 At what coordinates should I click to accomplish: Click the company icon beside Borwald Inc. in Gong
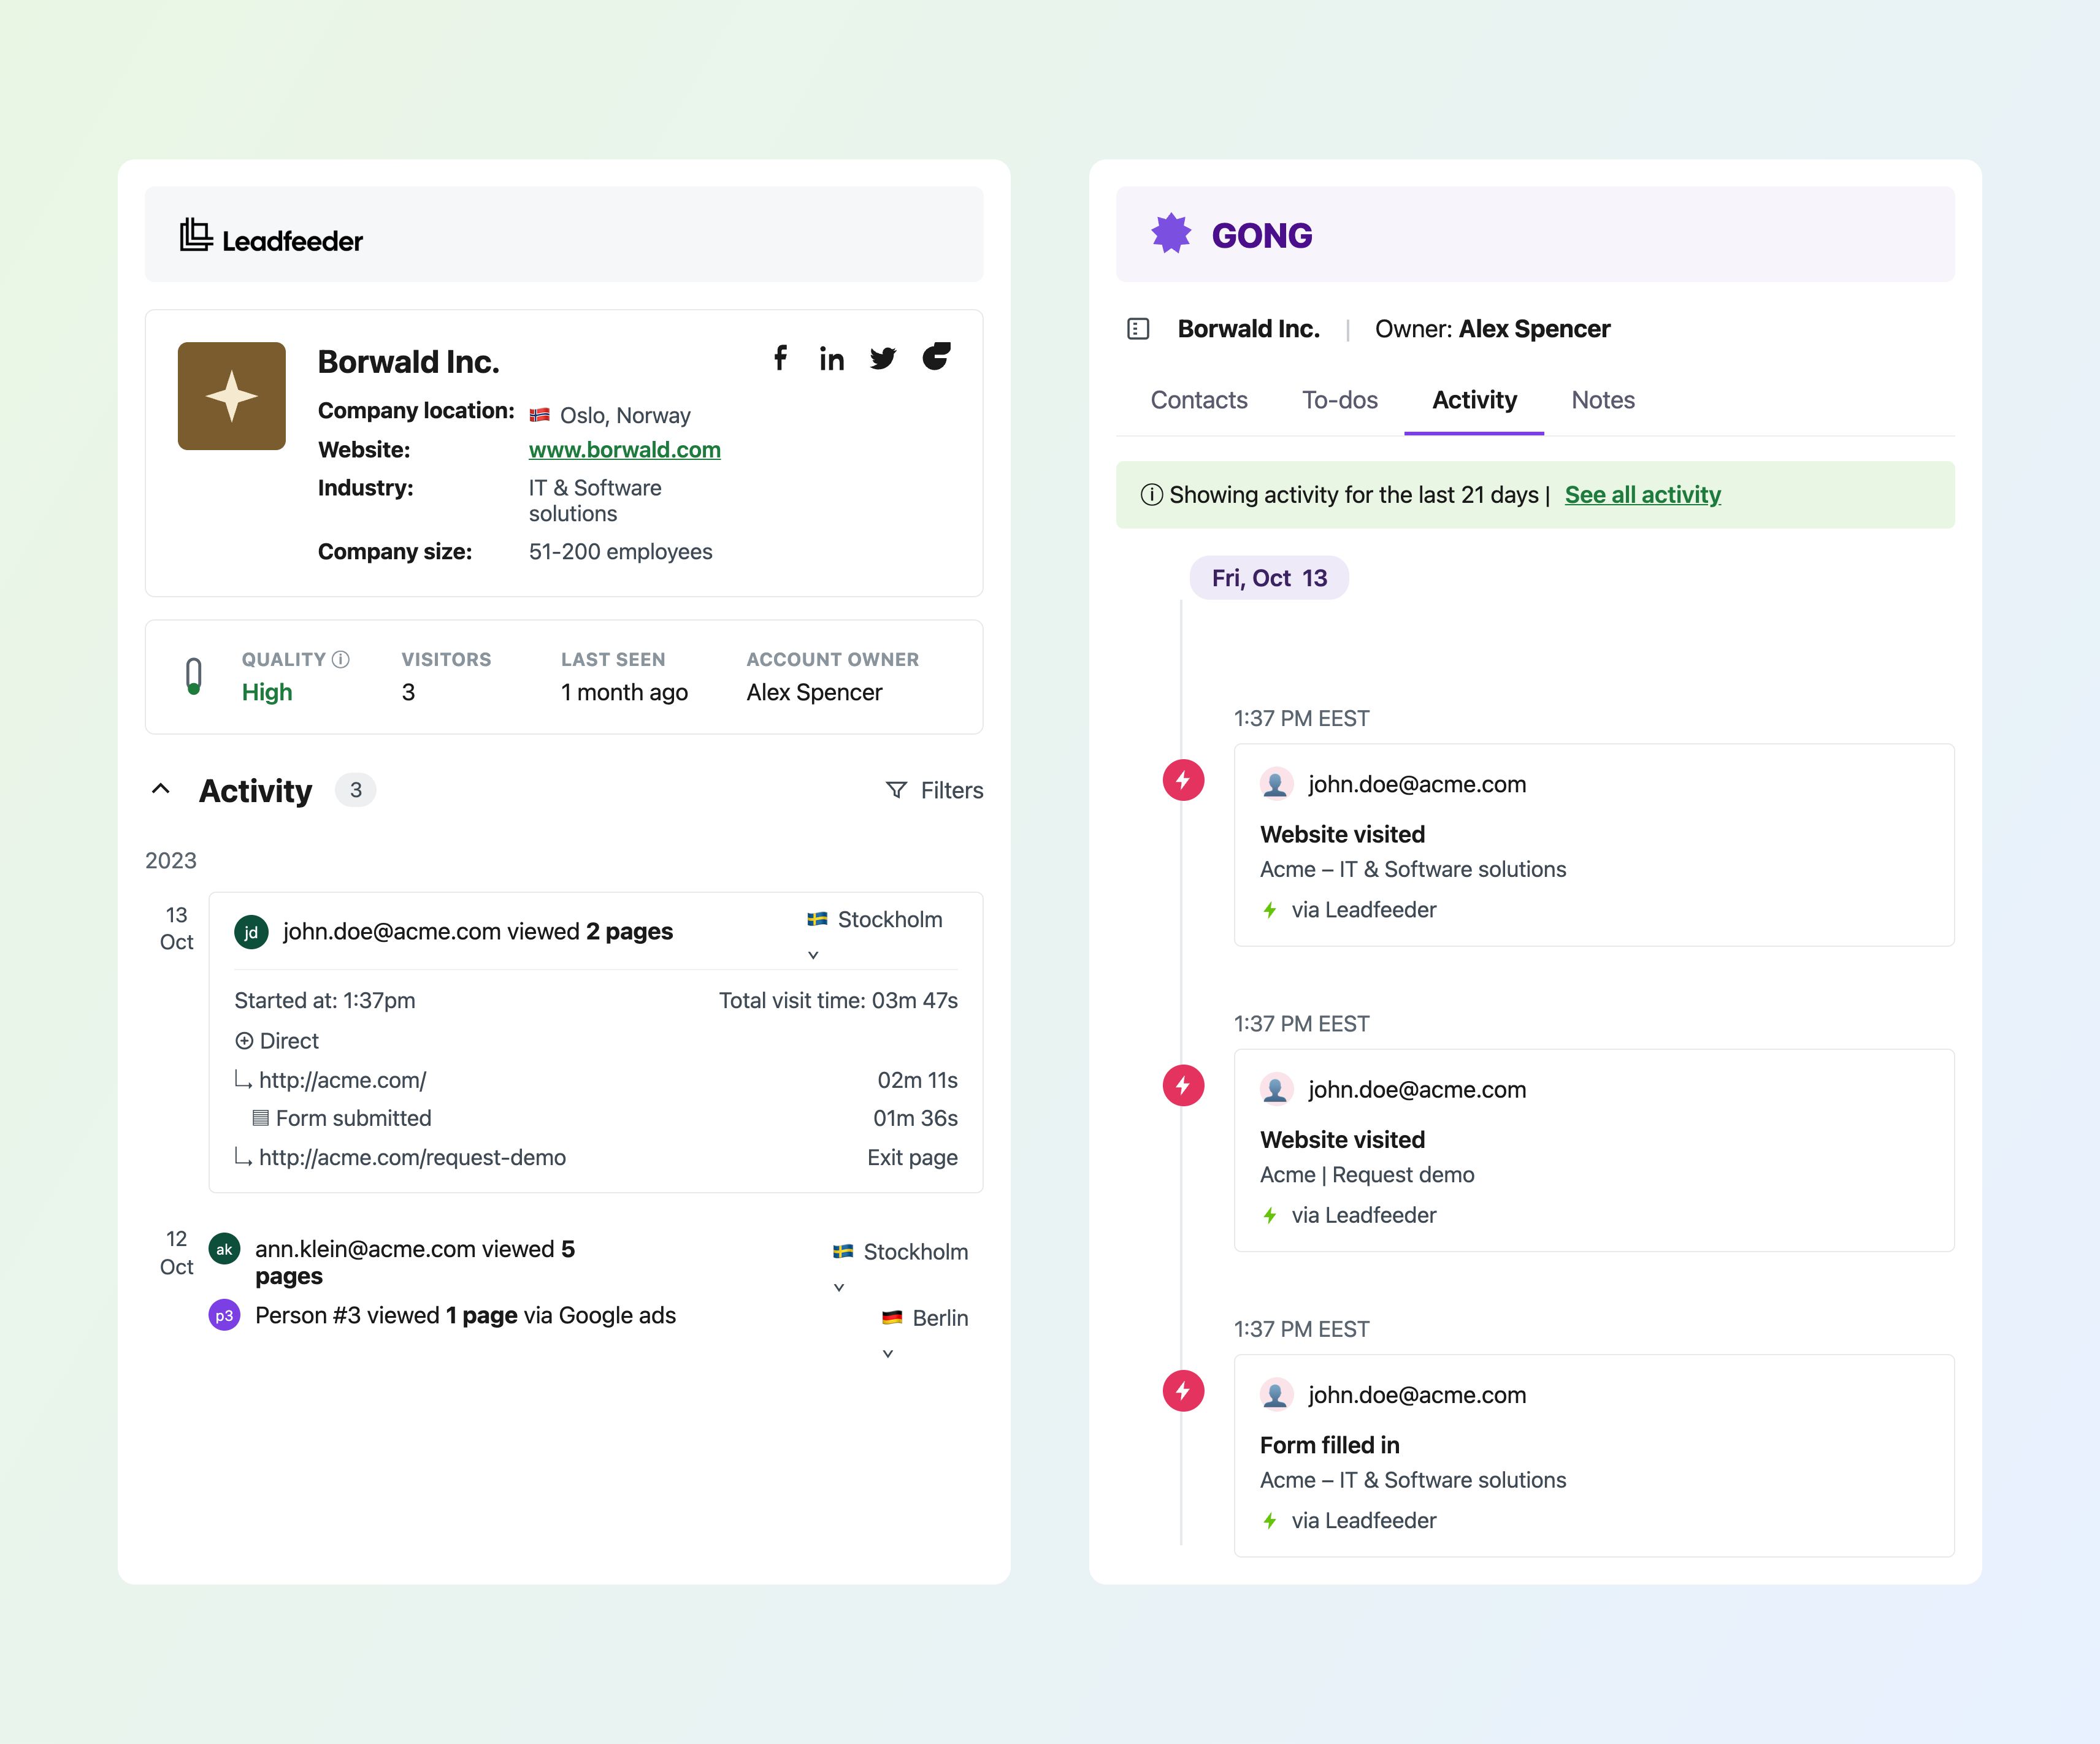(x=1138, y=329)
